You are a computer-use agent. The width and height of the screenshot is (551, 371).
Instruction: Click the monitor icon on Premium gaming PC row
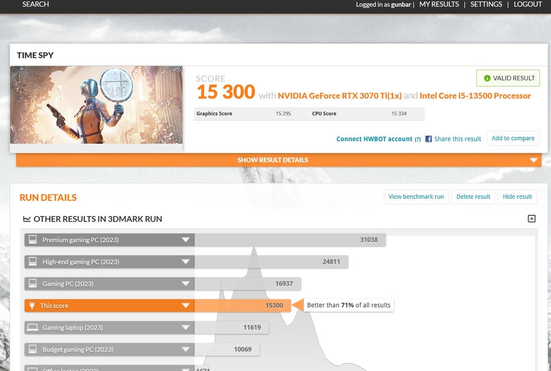coord(33,239)
